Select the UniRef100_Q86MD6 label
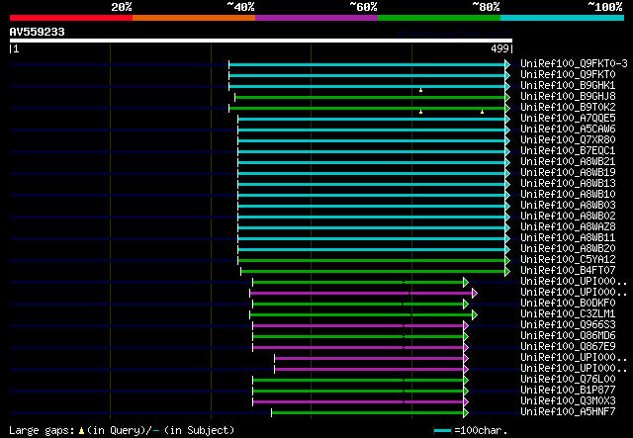The image size is (633, 438). 568,336
